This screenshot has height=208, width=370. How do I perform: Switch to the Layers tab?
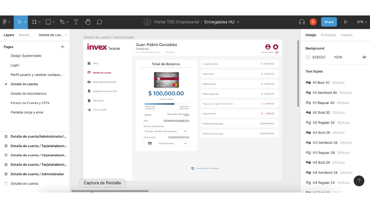tap(9, 35)
